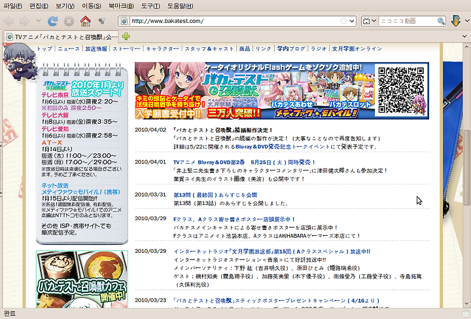Click the status bar icon at right
This screenshot has width=471, height=319.
tap(466, 314)
